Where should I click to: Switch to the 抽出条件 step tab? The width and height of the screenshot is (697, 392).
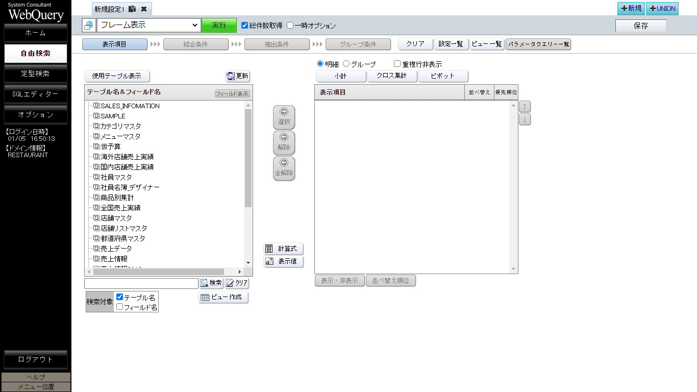point(277,44)
